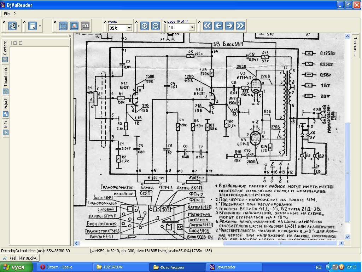Image resolution: width=362 pixels, height=272 pixels.
Task: Click the zoom in plus button
Action: 144,26
